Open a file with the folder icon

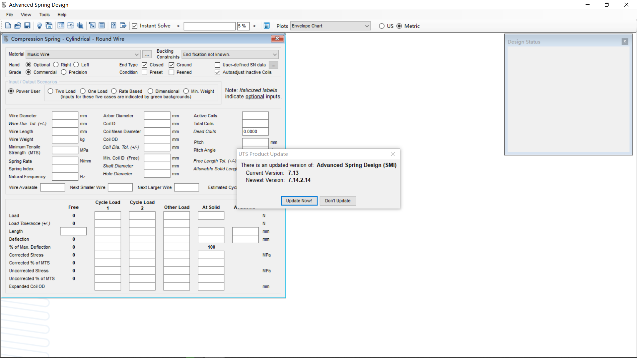pos(18,26)
